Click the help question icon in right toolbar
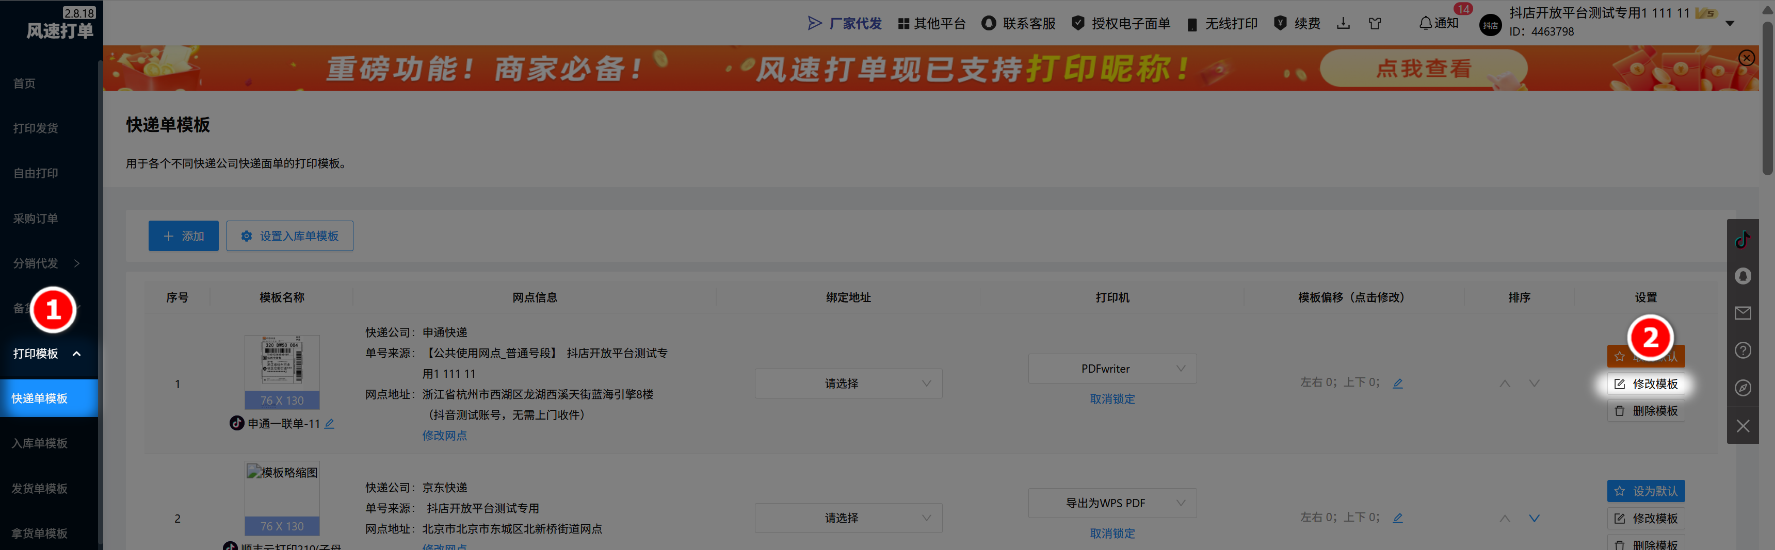Viewport: 1775px width, 550px height. pos(1742,351)
